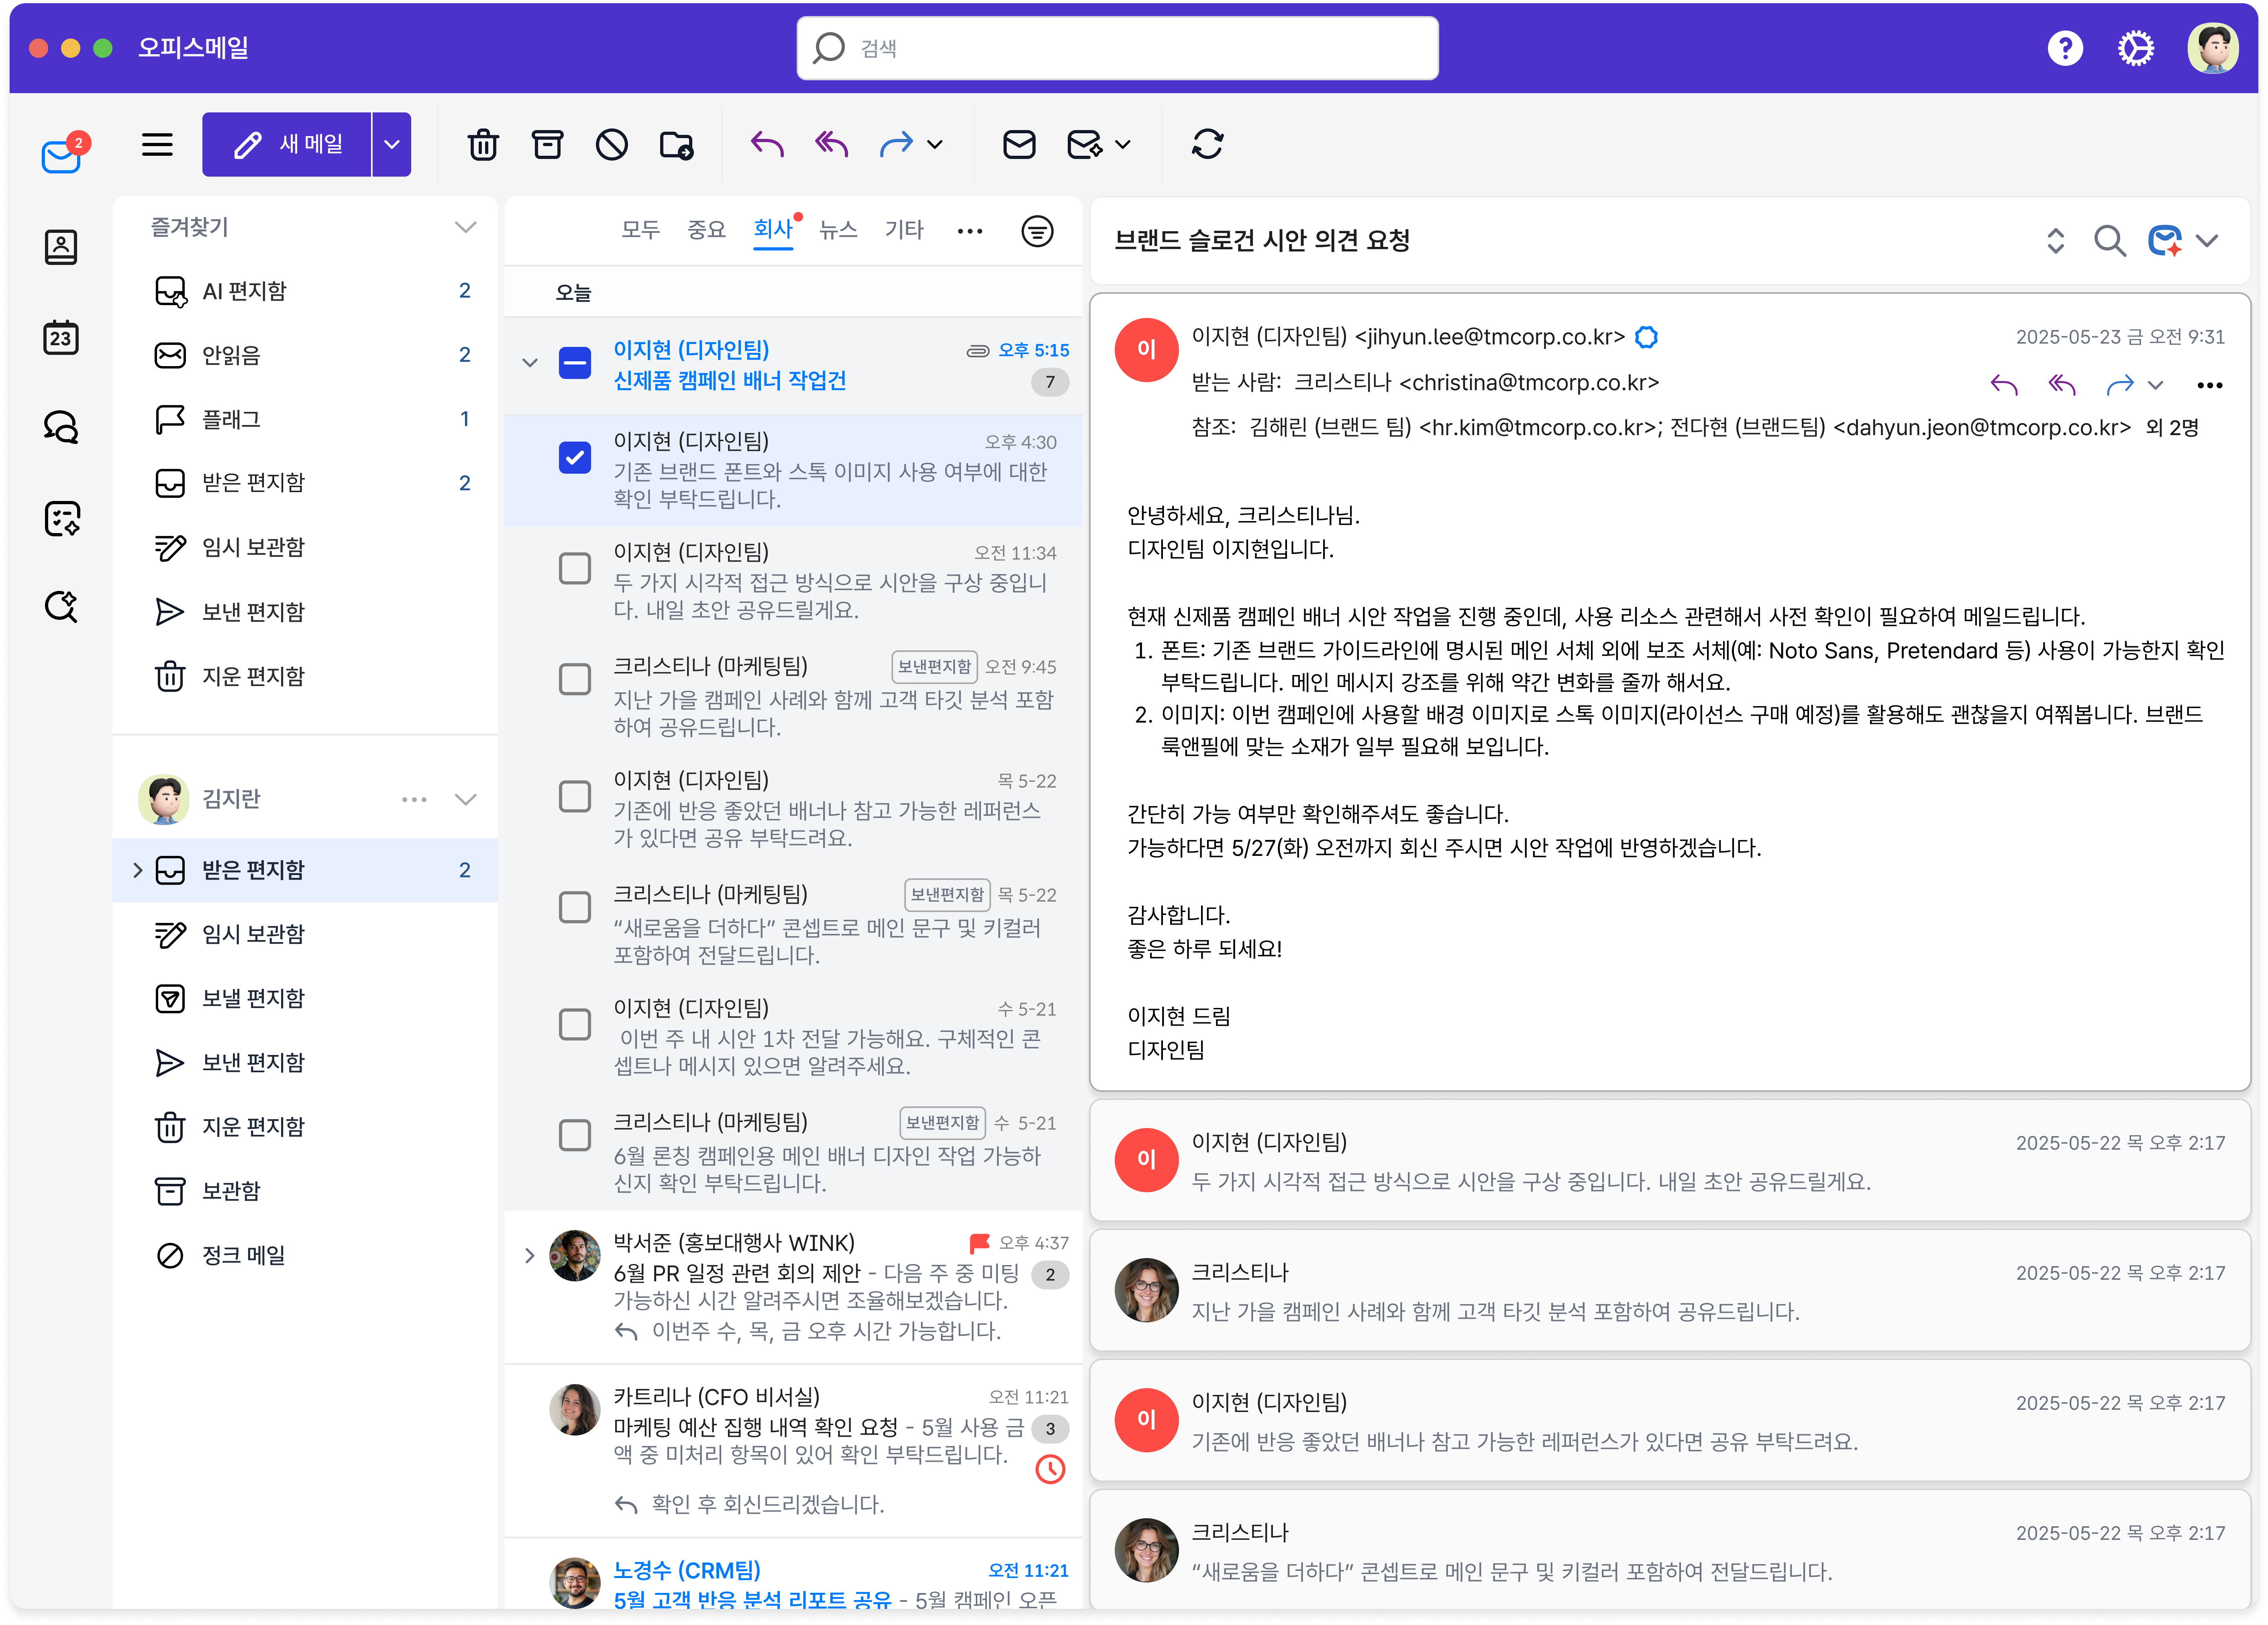The height and width of the screenshot is (1625, 2268).
Task: Click the trash delete icon in toolbar
Action: (x=483, y=145)
